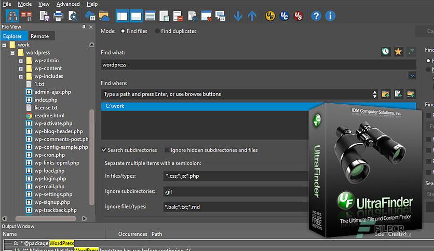Open the Help menu
Screen dimensions: 434x251
[x=92, y=4]
